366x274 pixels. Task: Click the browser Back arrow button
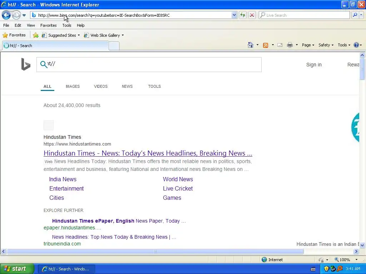coord(6,15)
